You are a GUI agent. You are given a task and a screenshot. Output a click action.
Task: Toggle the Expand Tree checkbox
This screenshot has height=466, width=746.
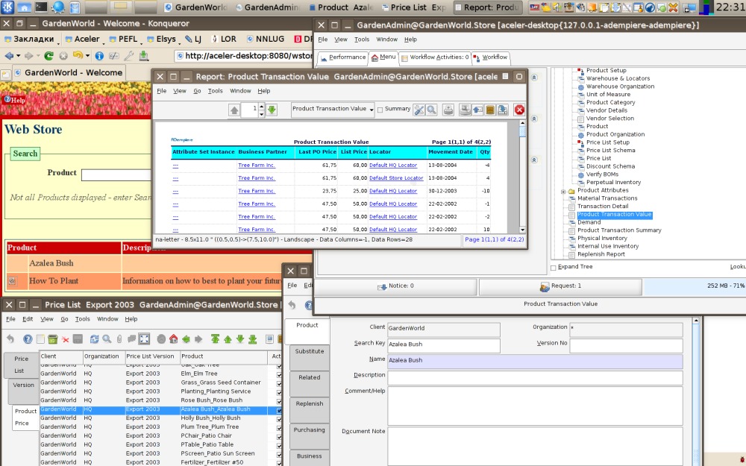pyautogui.click(x=554, y=268)
